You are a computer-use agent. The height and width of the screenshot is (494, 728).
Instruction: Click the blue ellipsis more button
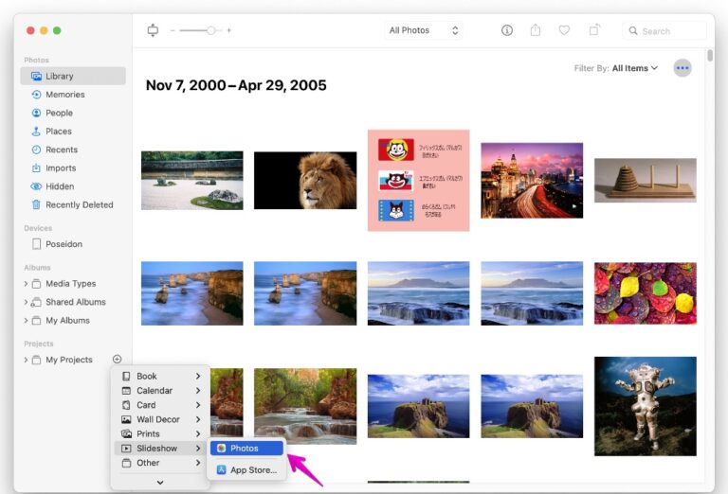click(682, 68)
